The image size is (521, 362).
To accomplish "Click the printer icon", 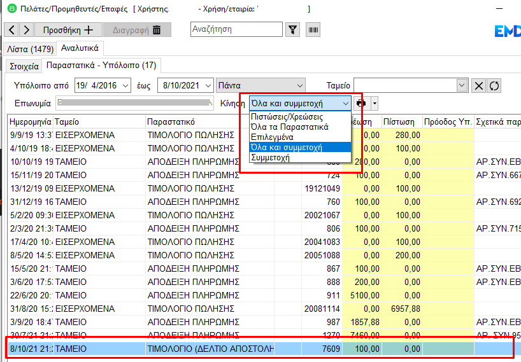I will pos(362,103).
